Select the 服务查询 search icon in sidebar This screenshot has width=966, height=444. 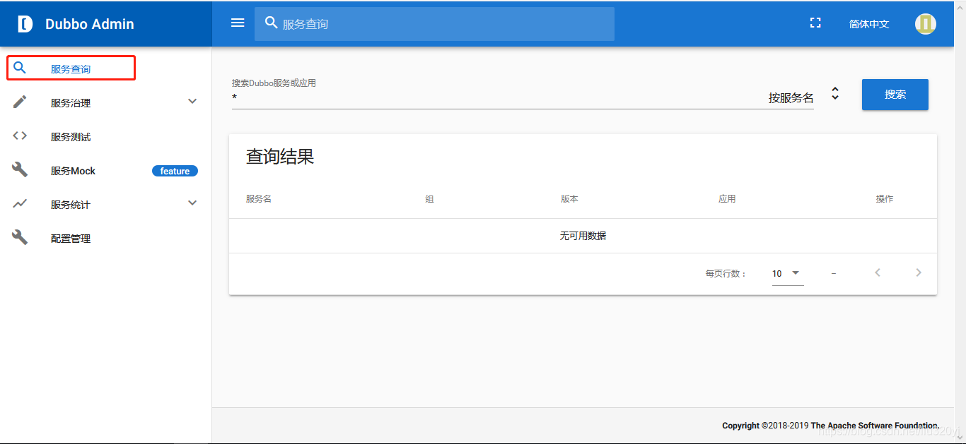click(19, 67)
